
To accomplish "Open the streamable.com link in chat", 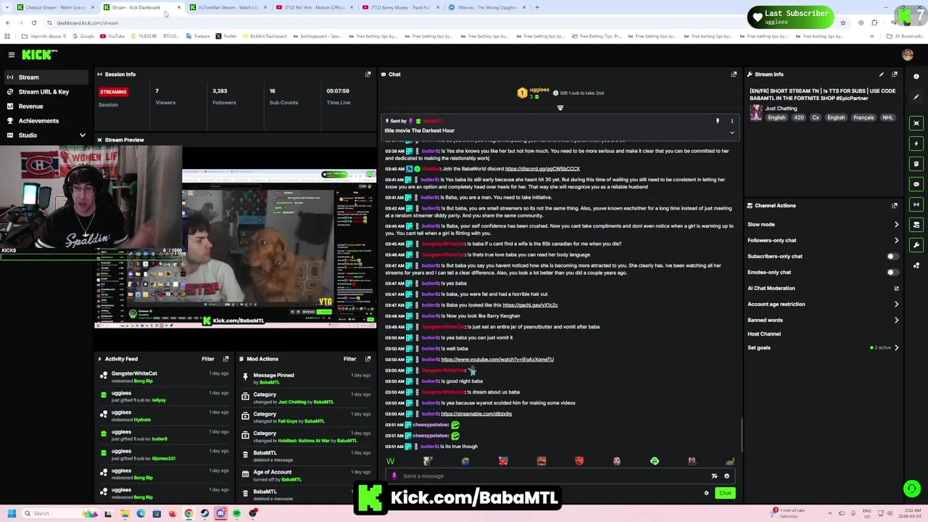I will pyautogui.click(x=476, y=414).
